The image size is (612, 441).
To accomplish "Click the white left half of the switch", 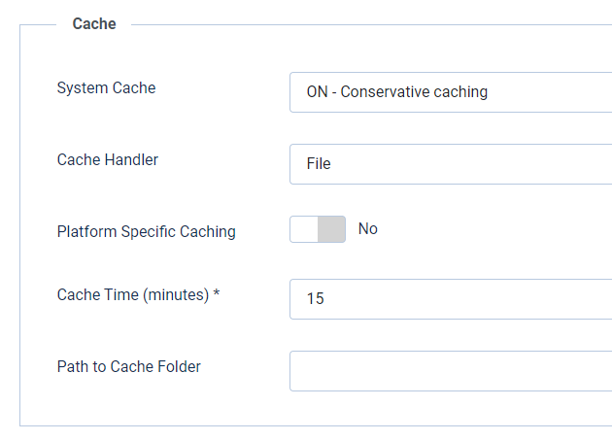I will click(304, 229).
